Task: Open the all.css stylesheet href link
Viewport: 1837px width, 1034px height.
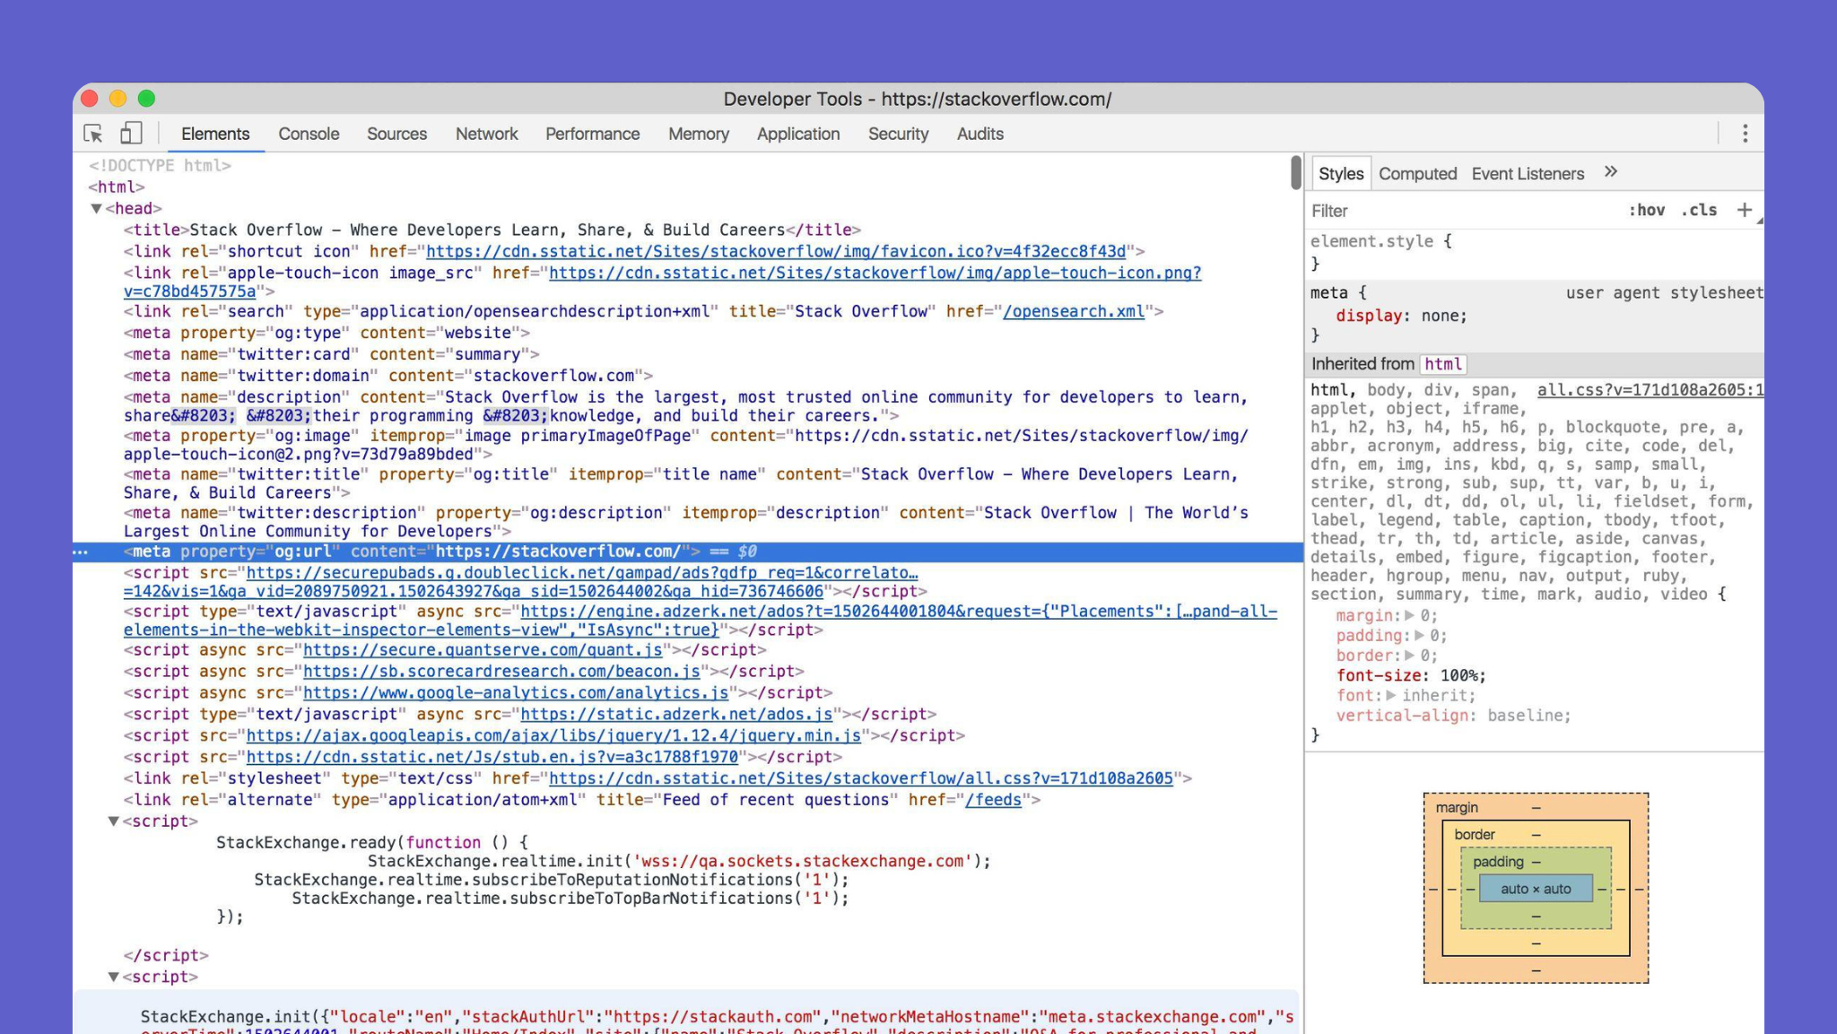Action: tap(861, 779)
